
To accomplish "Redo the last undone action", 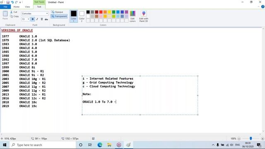I will [17, 2].
